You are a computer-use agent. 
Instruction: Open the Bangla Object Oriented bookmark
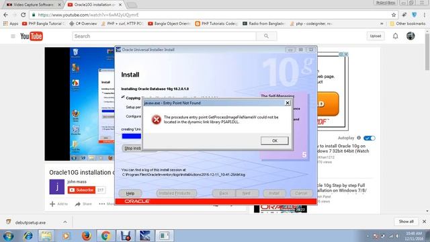169,24
